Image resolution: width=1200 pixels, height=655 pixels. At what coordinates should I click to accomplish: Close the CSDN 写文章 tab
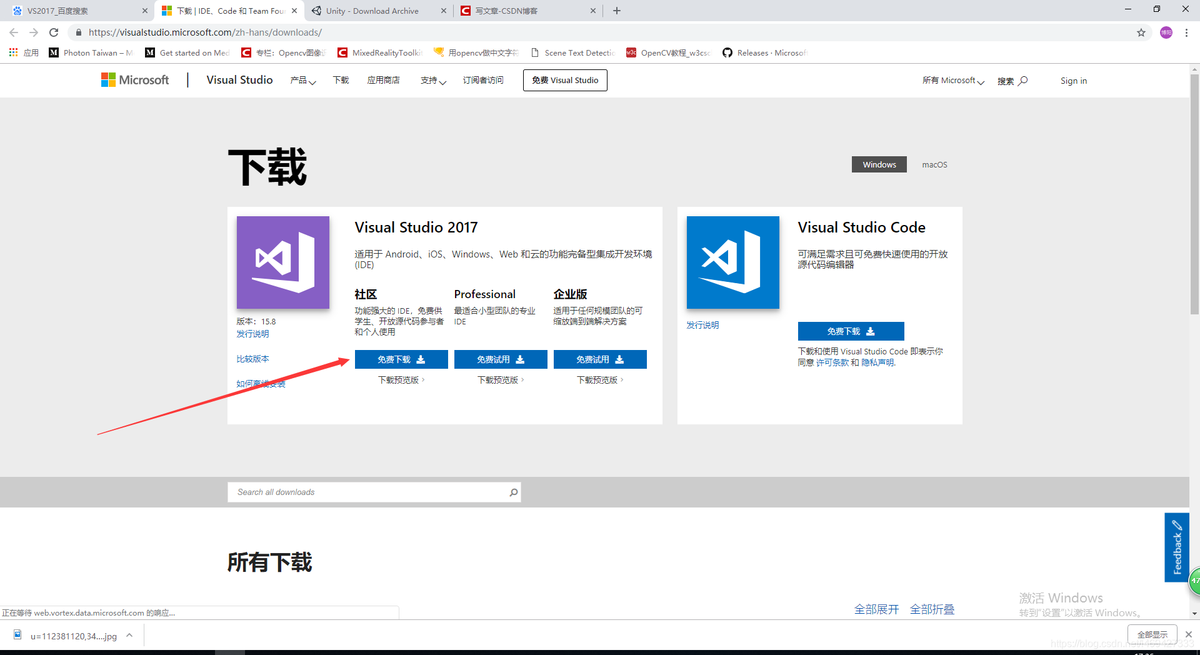point(593,11)
